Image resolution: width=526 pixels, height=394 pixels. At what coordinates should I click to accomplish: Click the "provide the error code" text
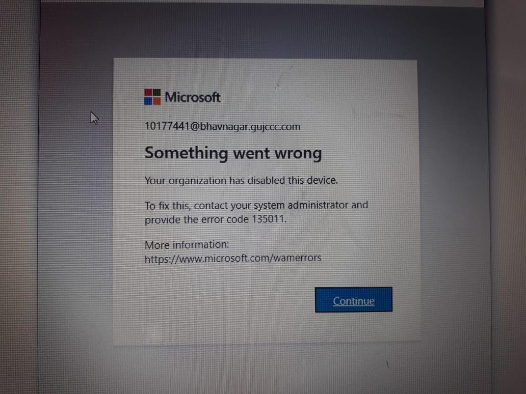(197, 219)
